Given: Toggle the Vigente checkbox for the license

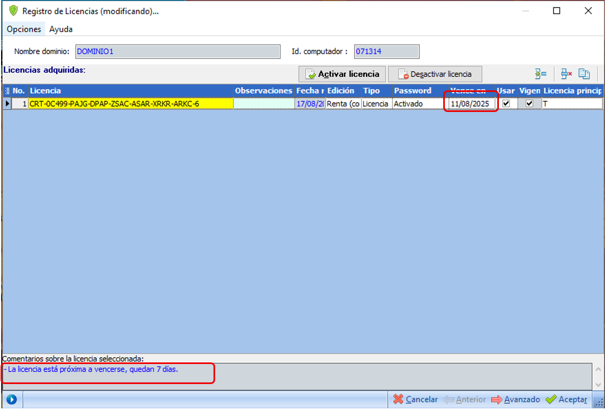Looking at the screenshot, I should click(529, 103).
